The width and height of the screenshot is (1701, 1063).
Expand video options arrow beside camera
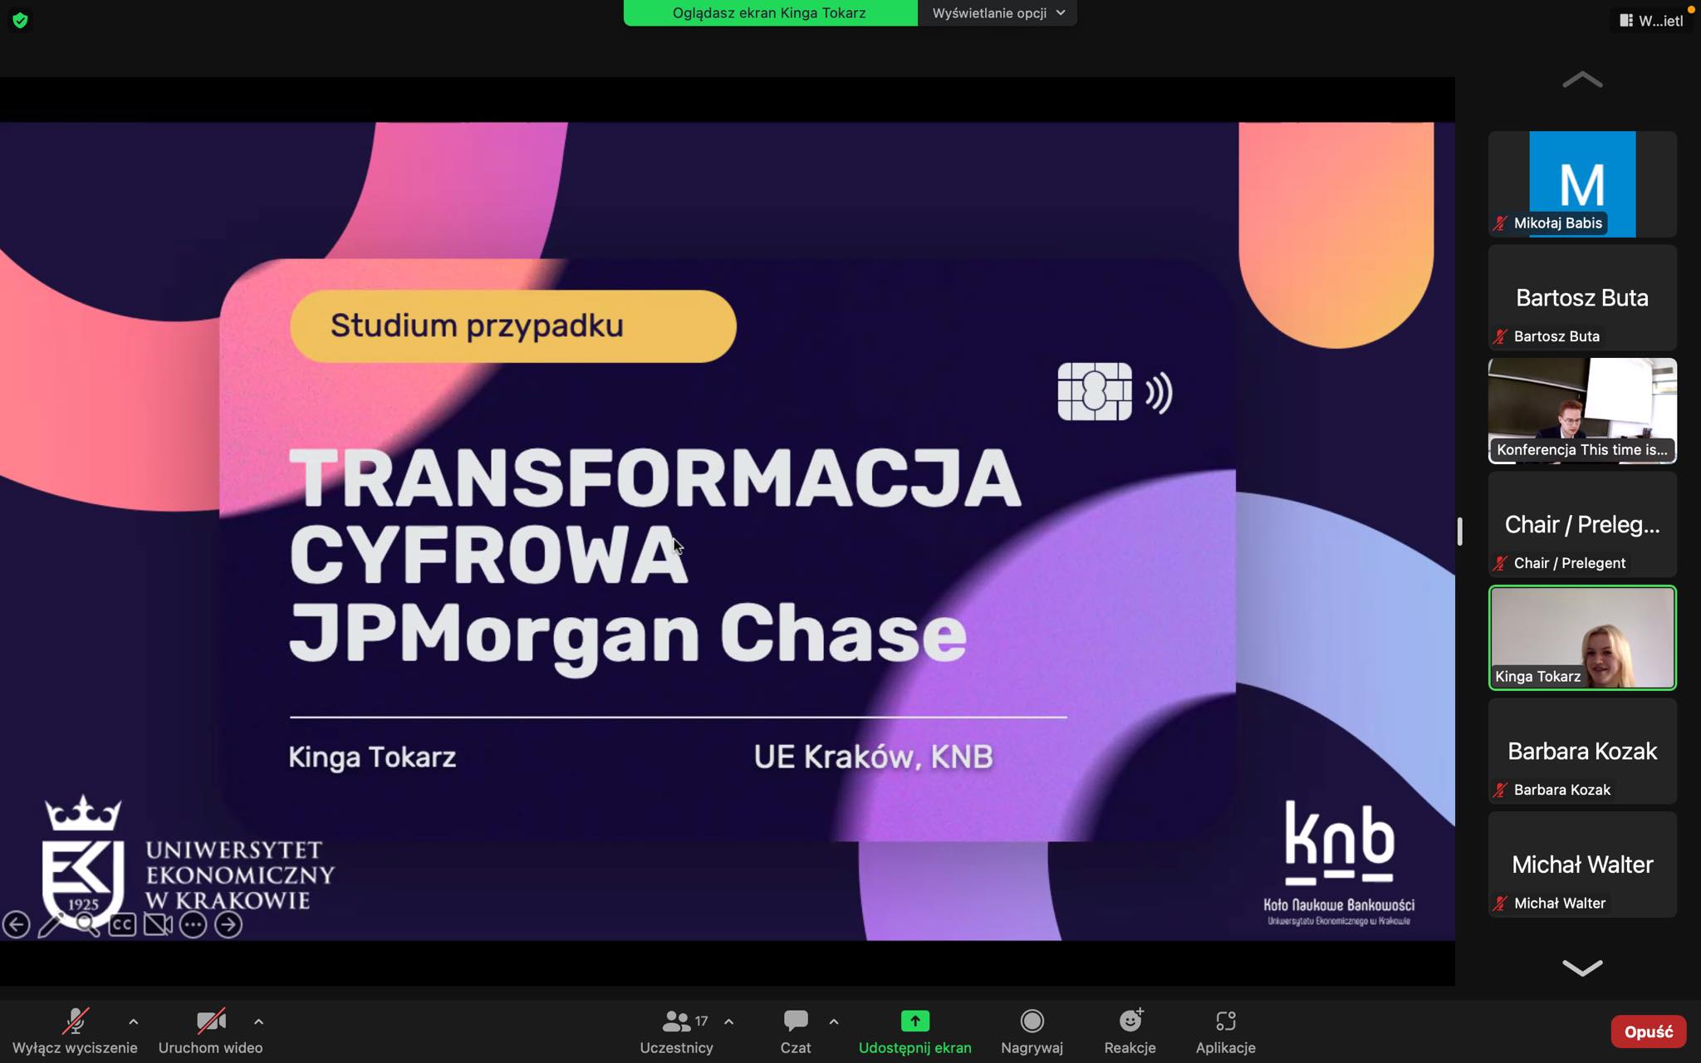pyautogui.click(x=258, y=1021)
